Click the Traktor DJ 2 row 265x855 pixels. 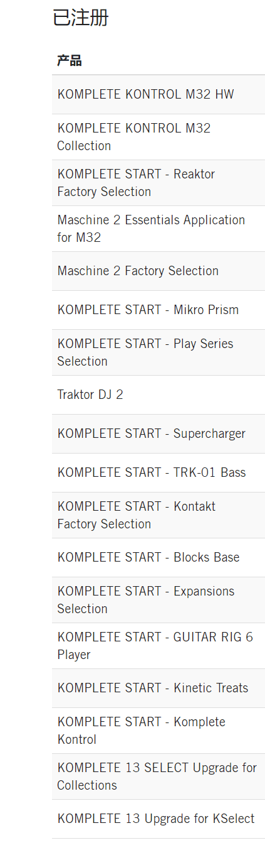tap(158, 395)
